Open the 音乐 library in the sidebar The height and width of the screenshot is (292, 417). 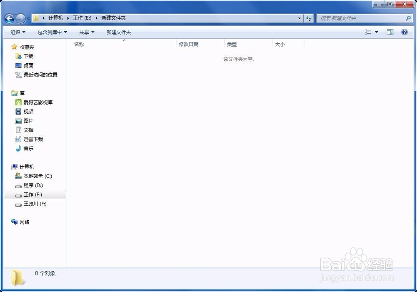(28, 148)
